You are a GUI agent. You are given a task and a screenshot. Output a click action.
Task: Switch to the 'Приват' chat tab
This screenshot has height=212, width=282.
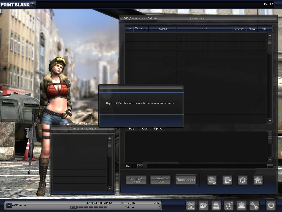coord(159,129)
